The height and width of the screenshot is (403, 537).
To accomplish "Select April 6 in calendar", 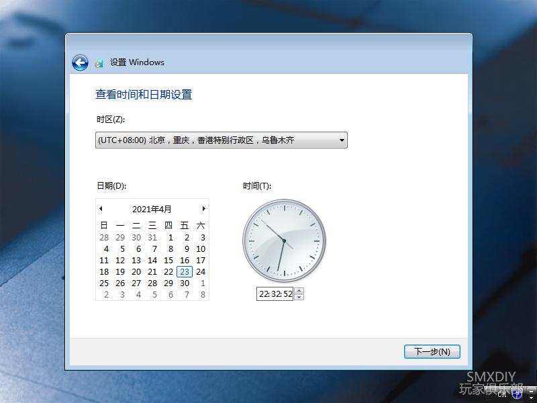I will click(138, 249).
